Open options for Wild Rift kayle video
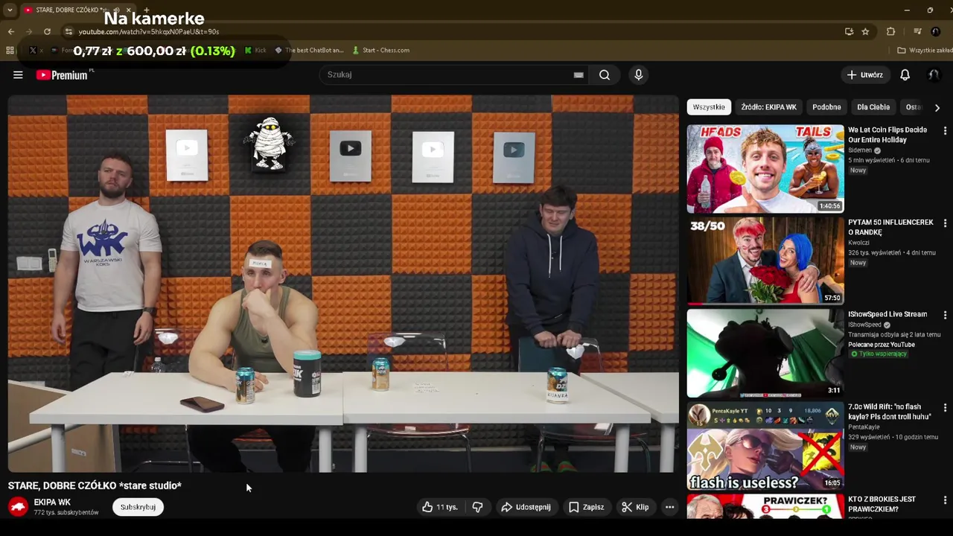The height and width of the screenshot is (536, 953). point(945,408)
